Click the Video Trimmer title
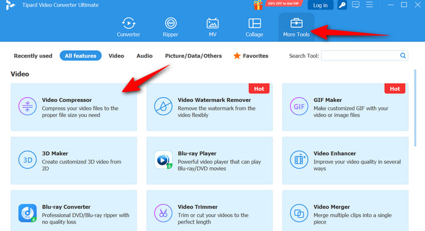This screenshot has height=231, width=425. (x=197, y=207)
